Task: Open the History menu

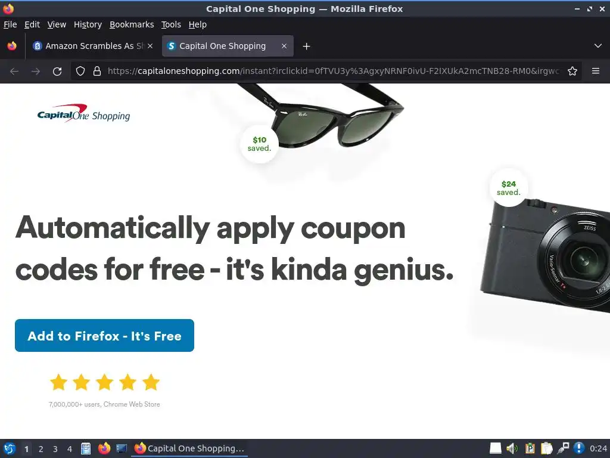Action: (x=88, y=24)
